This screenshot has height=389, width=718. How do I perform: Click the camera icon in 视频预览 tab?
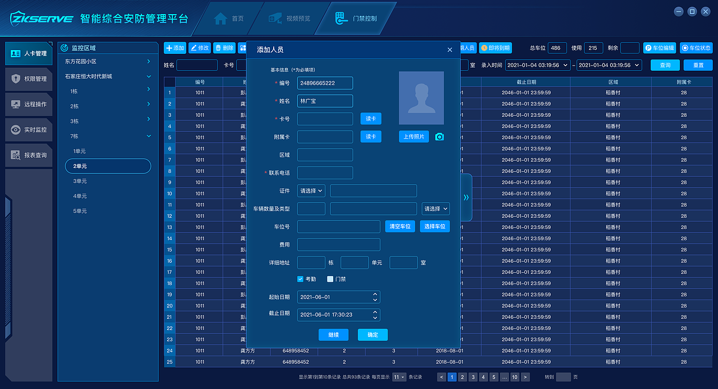(x=275, y=18)
